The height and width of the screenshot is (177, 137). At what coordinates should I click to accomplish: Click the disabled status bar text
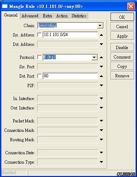point(9,173)
